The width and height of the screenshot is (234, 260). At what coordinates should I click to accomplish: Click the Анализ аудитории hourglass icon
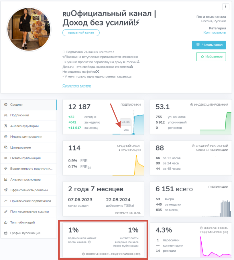click(x=6, y=126)
